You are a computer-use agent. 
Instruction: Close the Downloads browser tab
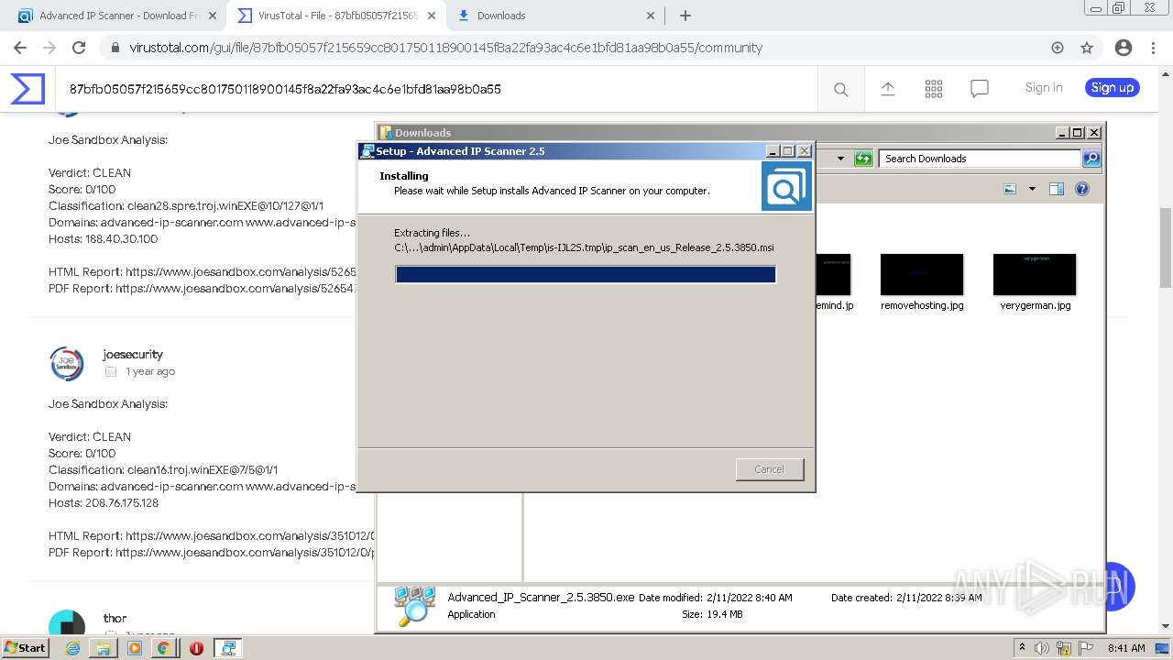[x=651, y=16]
